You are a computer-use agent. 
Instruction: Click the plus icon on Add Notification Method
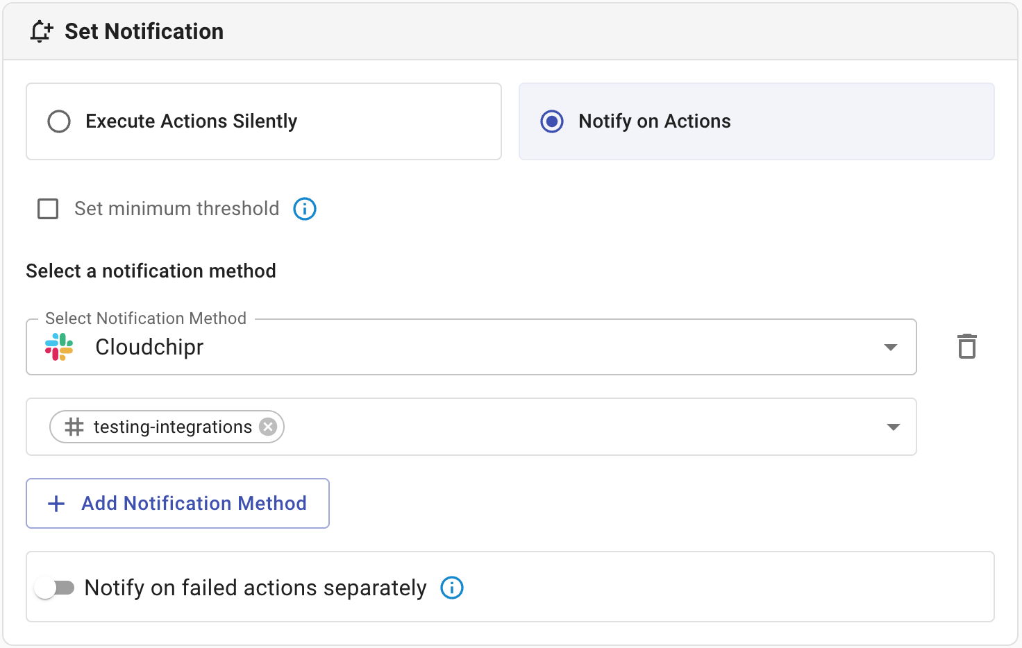click(56, 504)
